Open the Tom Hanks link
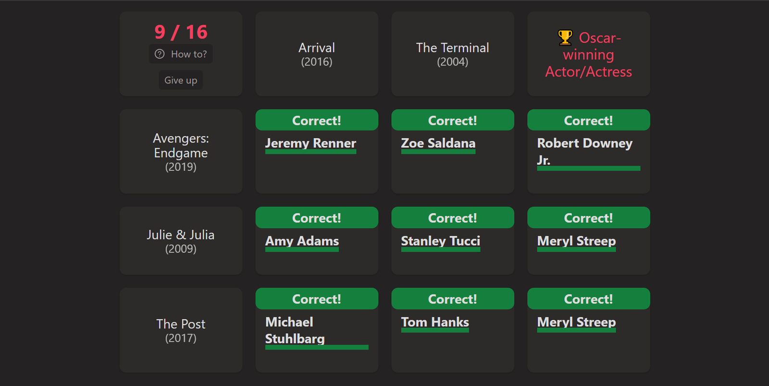Image resolution: width=769 pixels, height=386 pixels. (x=435, y=322)
